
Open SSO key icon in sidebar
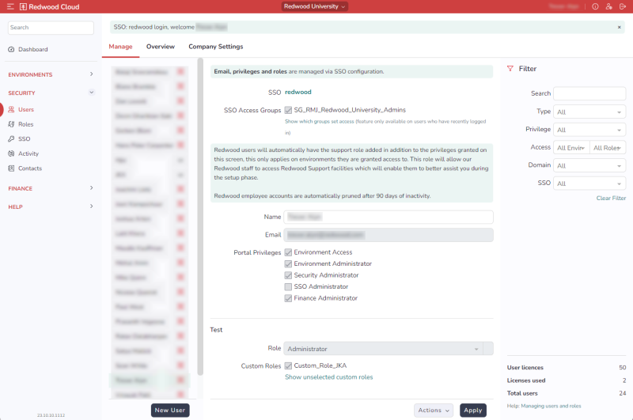(x=11, y=138)
